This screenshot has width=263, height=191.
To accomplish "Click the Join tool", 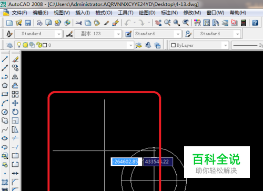I will [x=15, y=173].
